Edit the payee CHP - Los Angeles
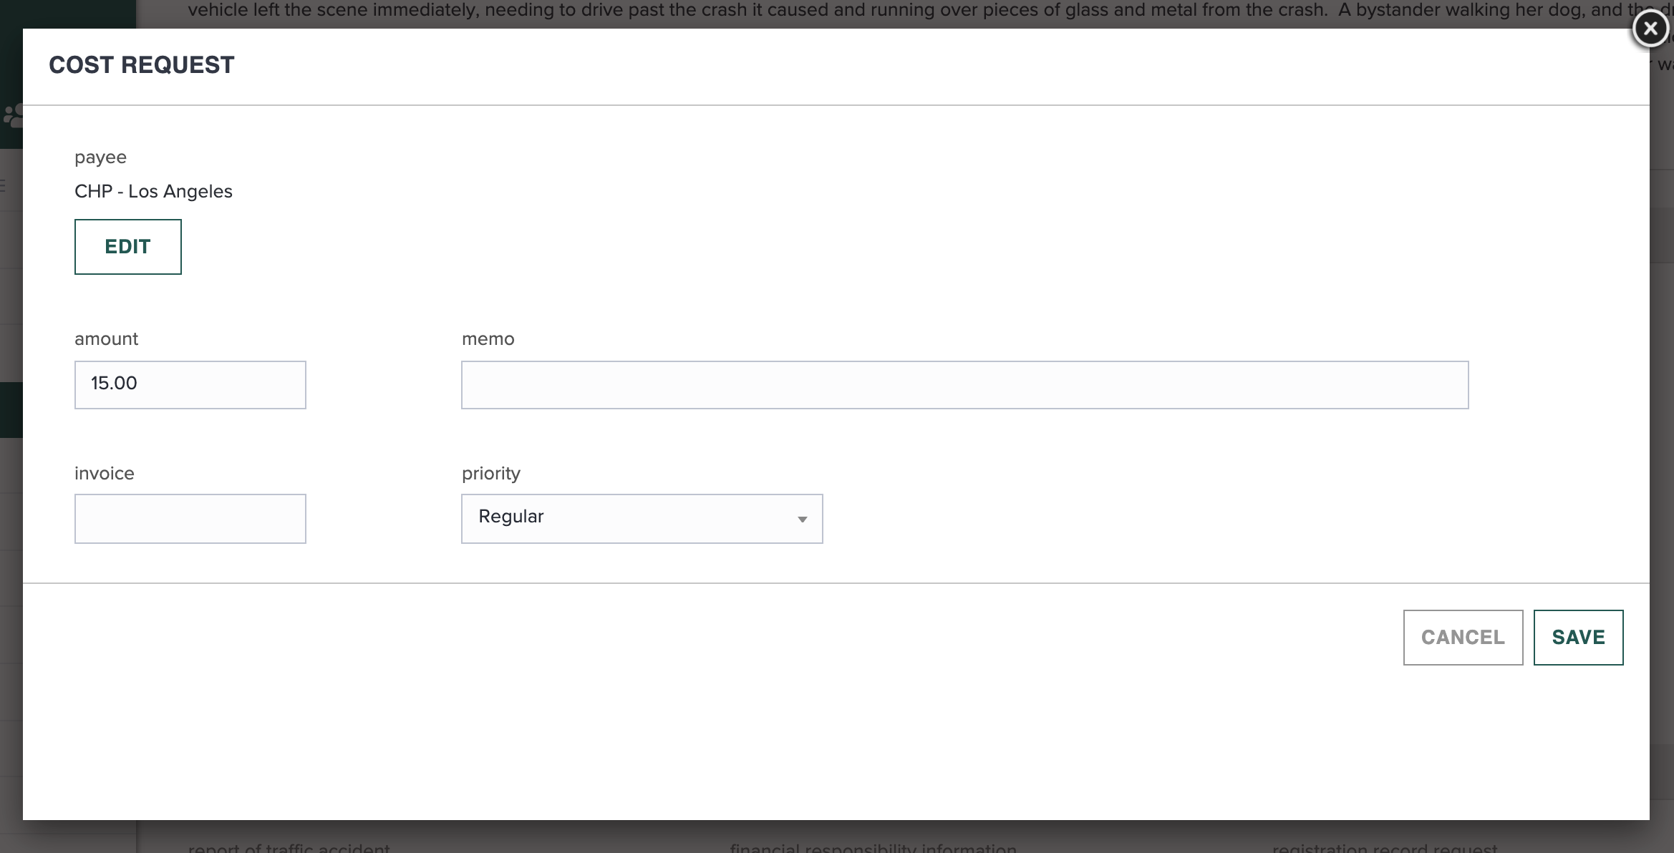Image resolution: width=1674 pixels, height=853 pixels. [128, 247]
